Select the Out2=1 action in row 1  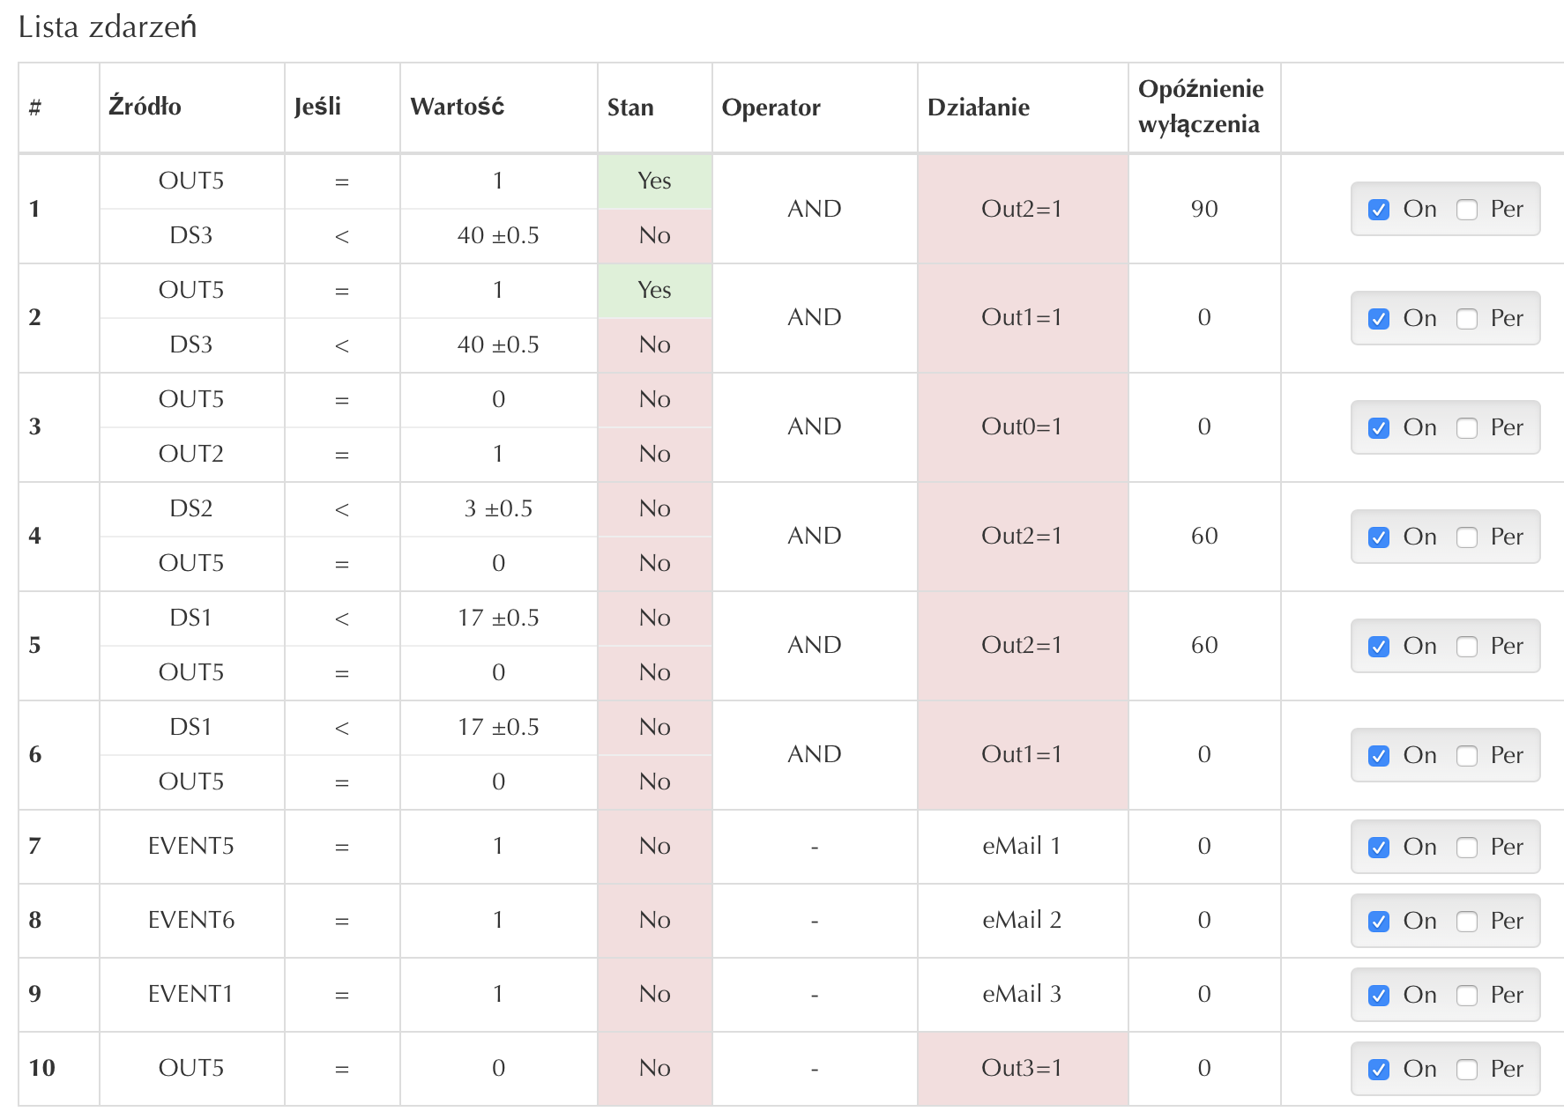coord(1022,209)
